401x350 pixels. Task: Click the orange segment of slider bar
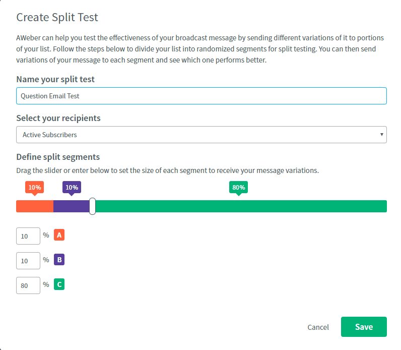[35, 206]
